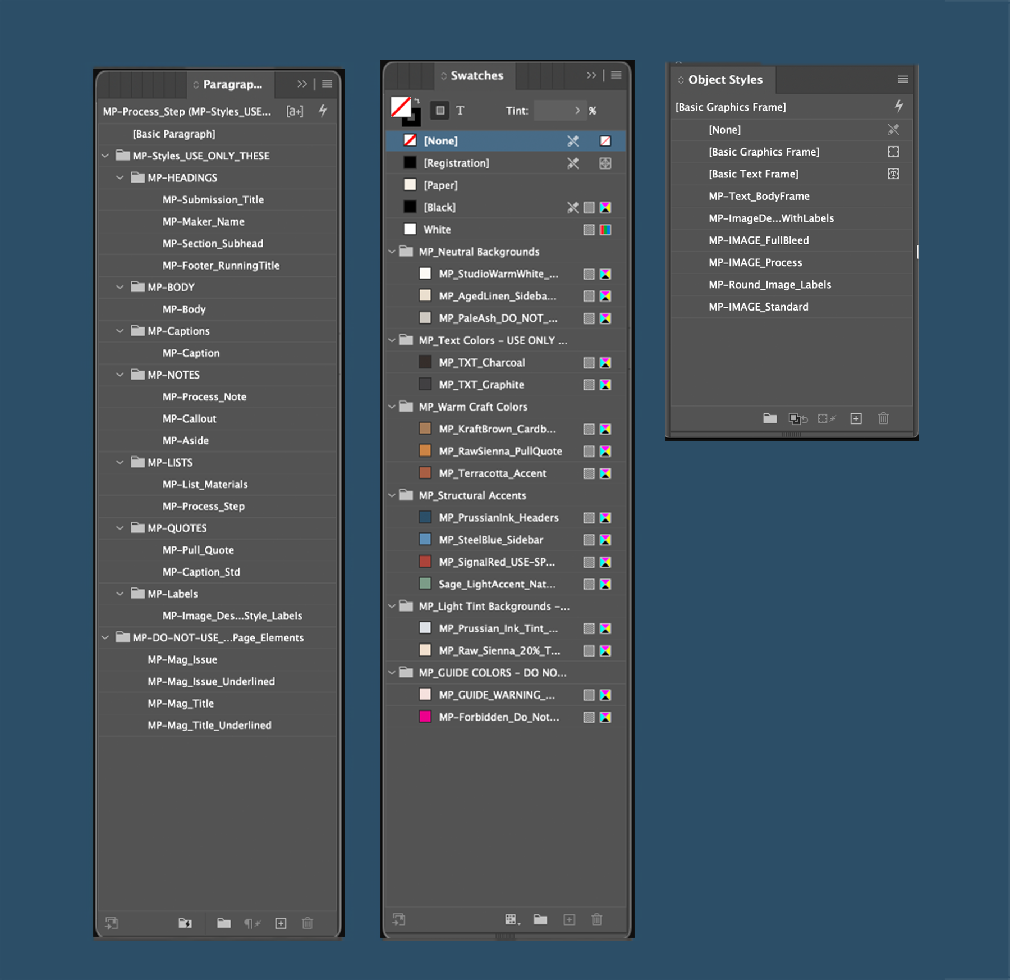Viewport: 1010px width, 980px height.
Task: Select the [Basic Text Frame] object style
Action: point(791,174)
